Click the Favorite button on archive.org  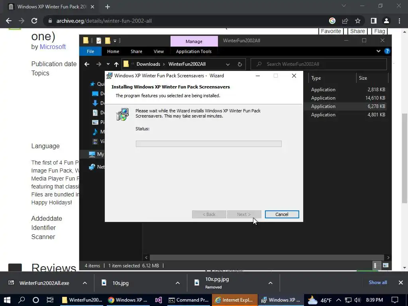point(331,31)
